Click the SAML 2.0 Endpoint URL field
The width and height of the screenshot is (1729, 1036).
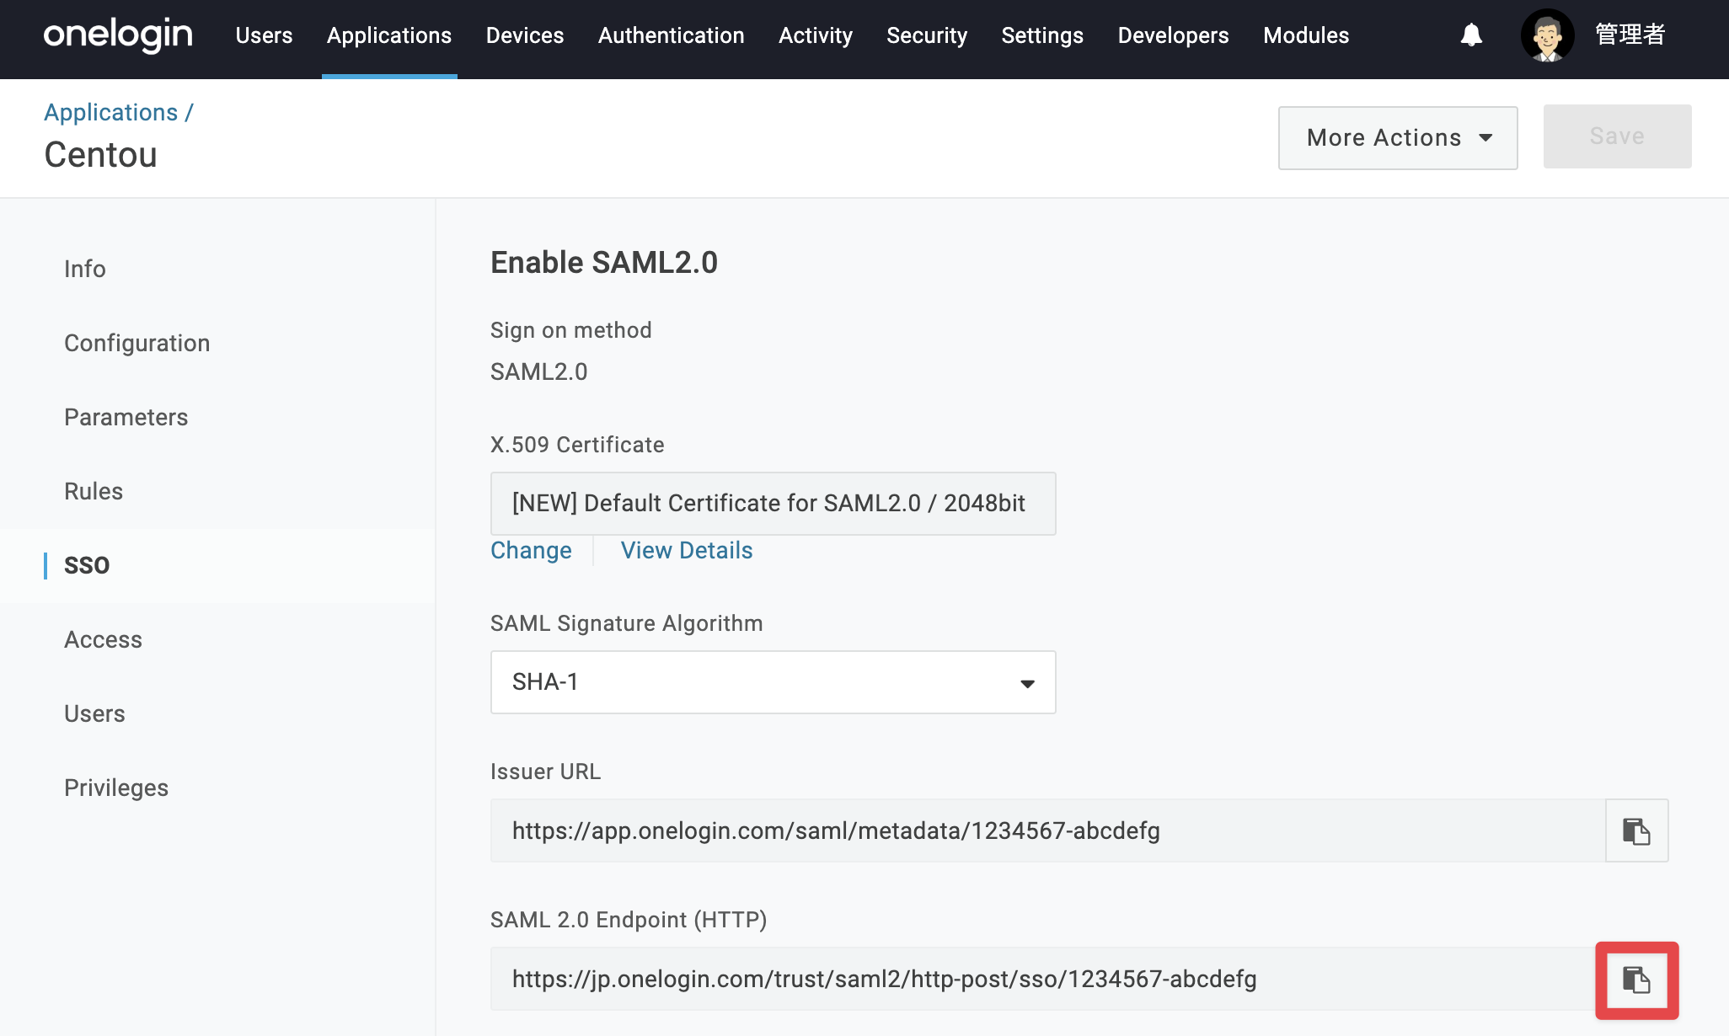1047,979
